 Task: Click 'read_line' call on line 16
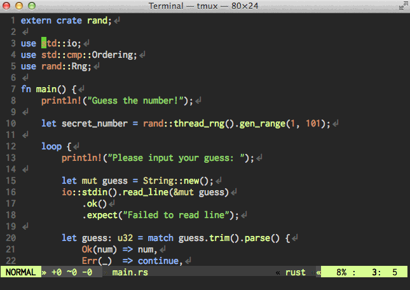pyautogui.click(x=146, y=192)
